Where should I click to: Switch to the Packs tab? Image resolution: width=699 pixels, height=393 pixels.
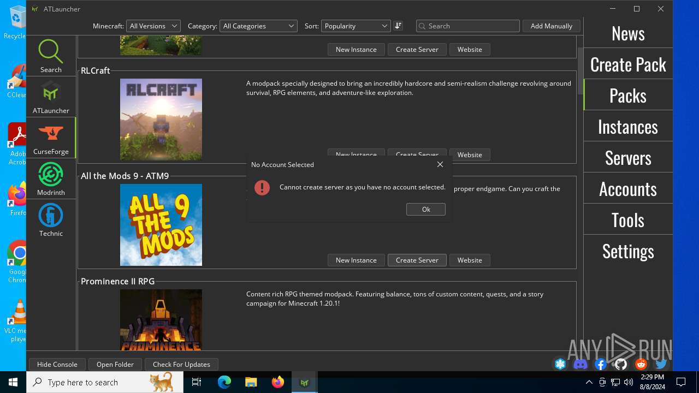(x=628, y=96)
